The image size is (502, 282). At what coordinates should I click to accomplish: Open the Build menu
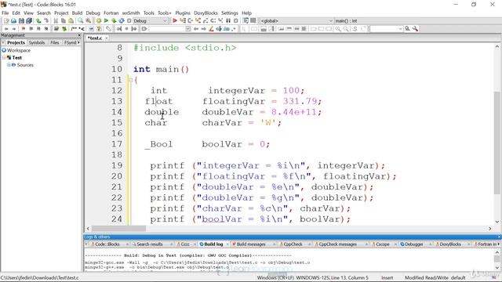tap(77, 13)
